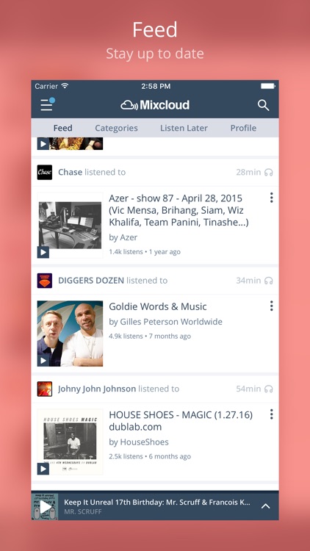The width and height of the screenshot is (310, 551).
Task: Open more options for Goldie Words & Music
Action: click(271, 306)
